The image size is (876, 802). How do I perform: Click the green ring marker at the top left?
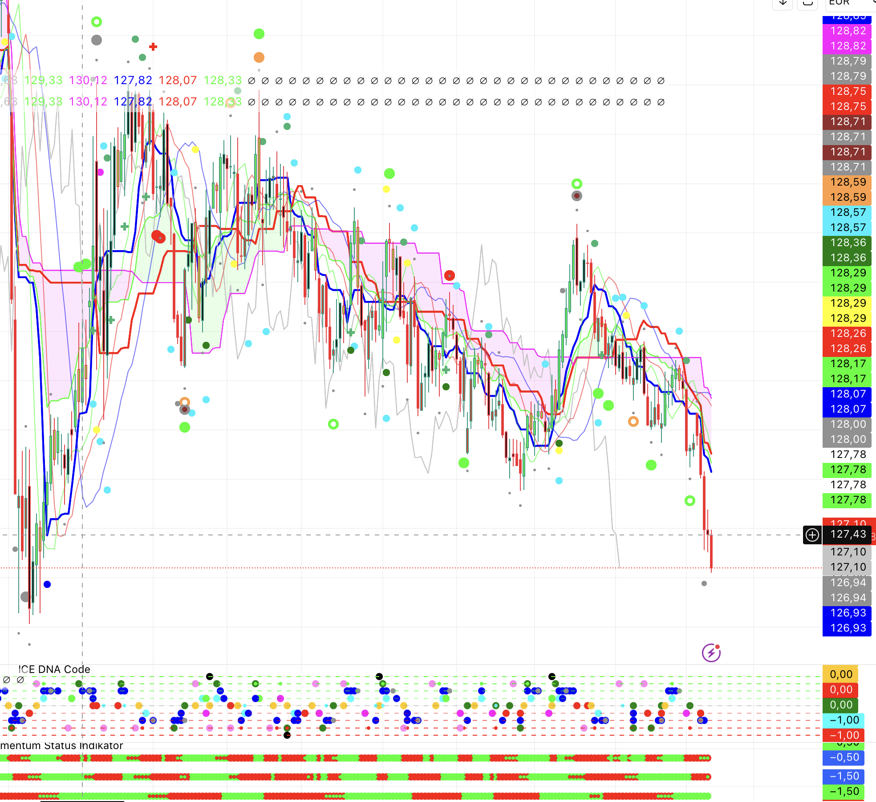97,22
